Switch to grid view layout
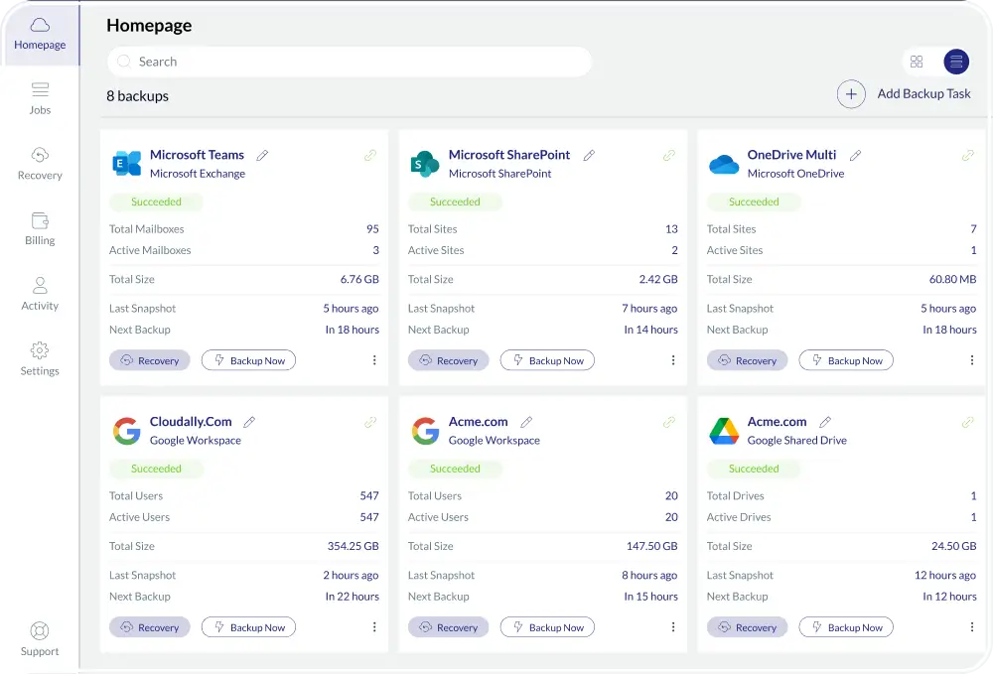 click(x=917, y=61)
